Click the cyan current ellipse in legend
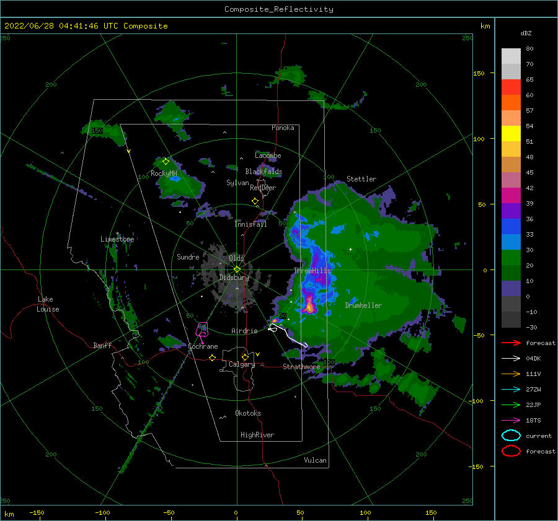The image size is (558, 521). pos(511,436)
